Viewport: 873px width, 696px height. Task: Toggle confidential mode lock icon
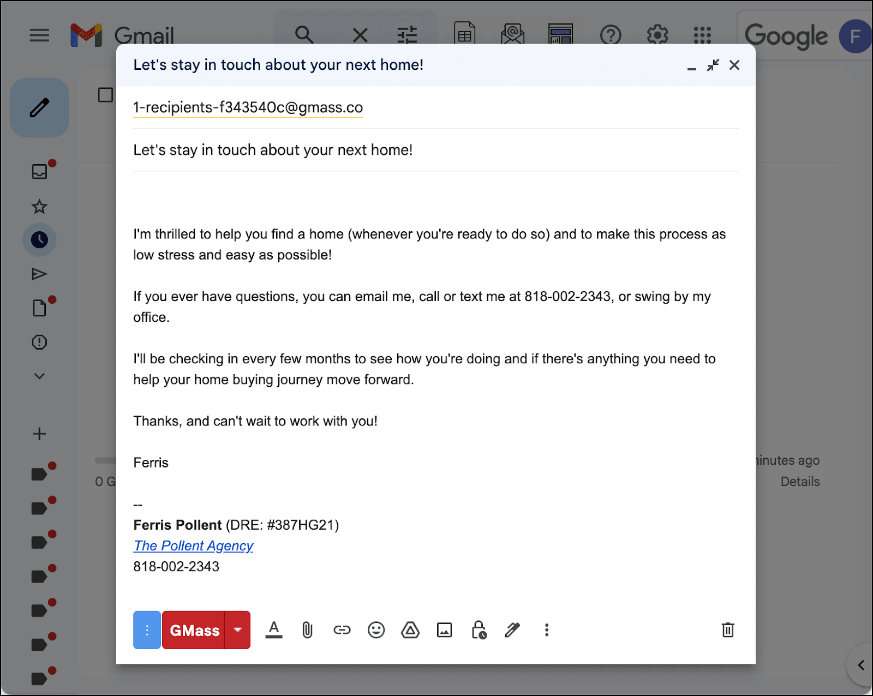(x=479, y=630)
